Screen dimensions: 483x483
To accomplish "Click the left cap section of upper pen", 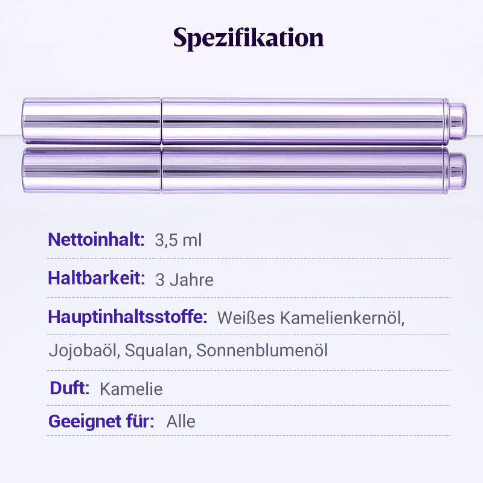I will point(92,121).
